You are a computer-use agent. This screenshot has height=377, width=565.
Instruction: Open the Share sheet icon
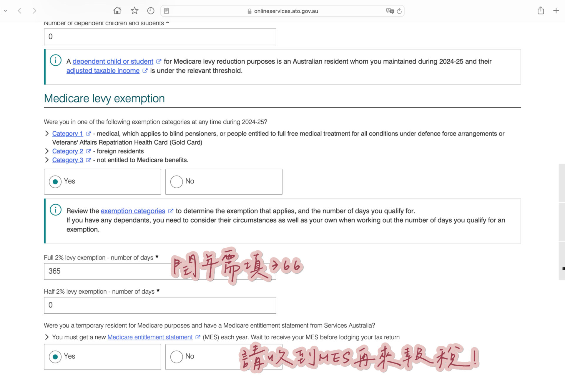pos(541,11)
